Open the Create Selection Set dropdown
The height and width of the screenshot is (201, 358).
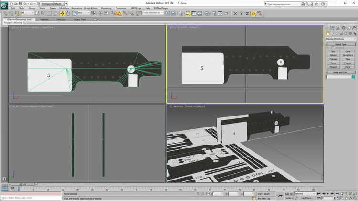click(152, 13)
